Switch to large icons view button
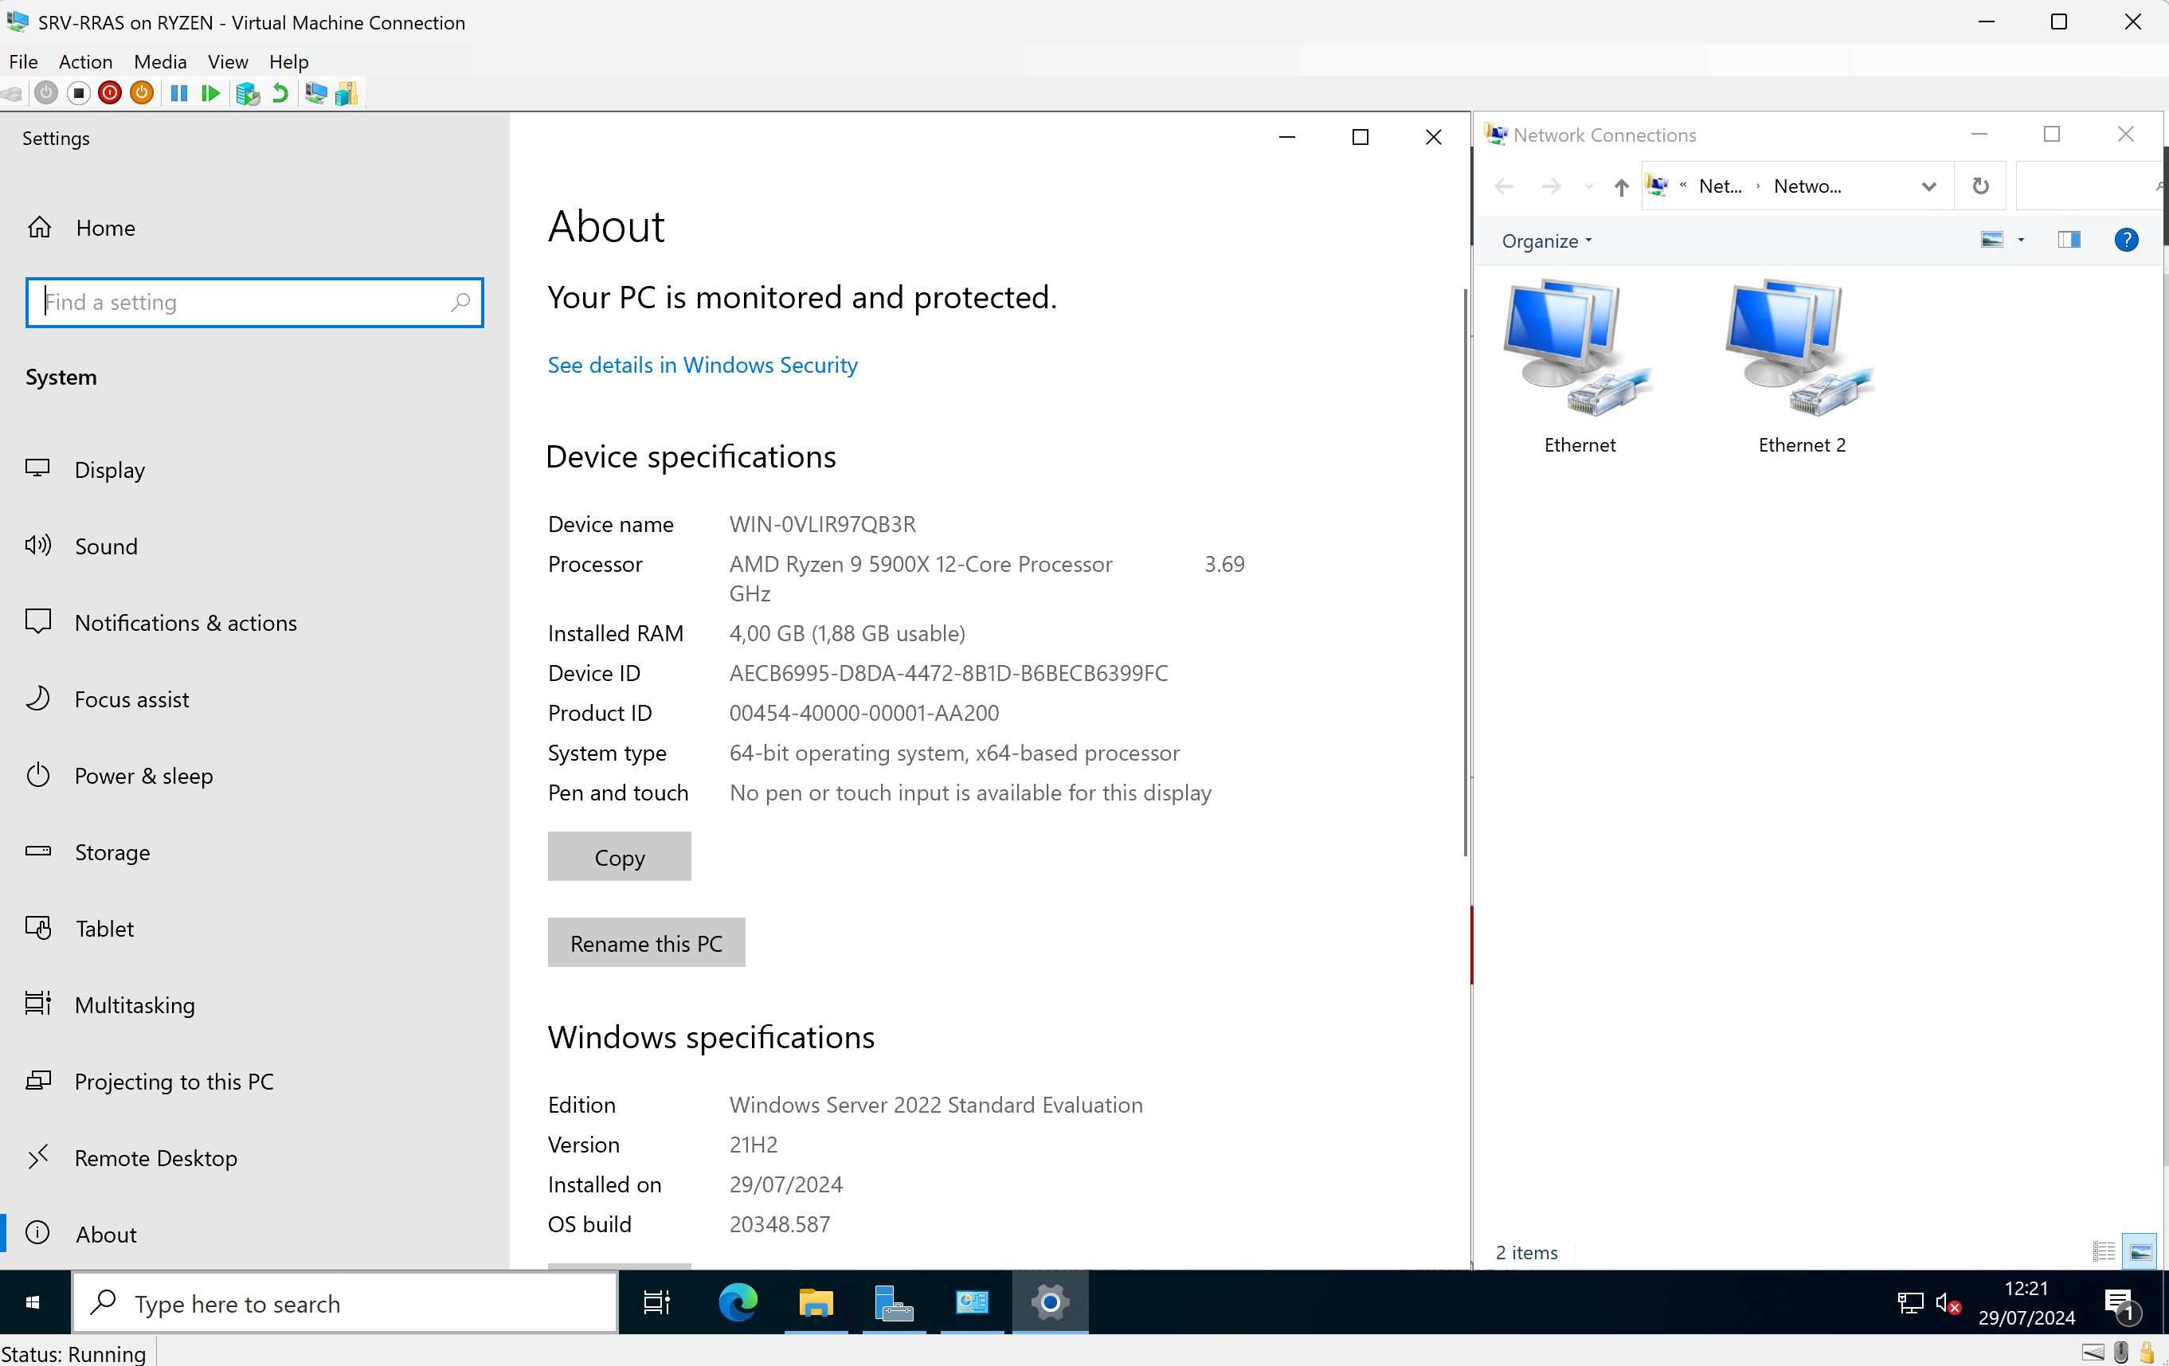The width and height of the screenshot is (2169, 1366). pos(2140,1251)
